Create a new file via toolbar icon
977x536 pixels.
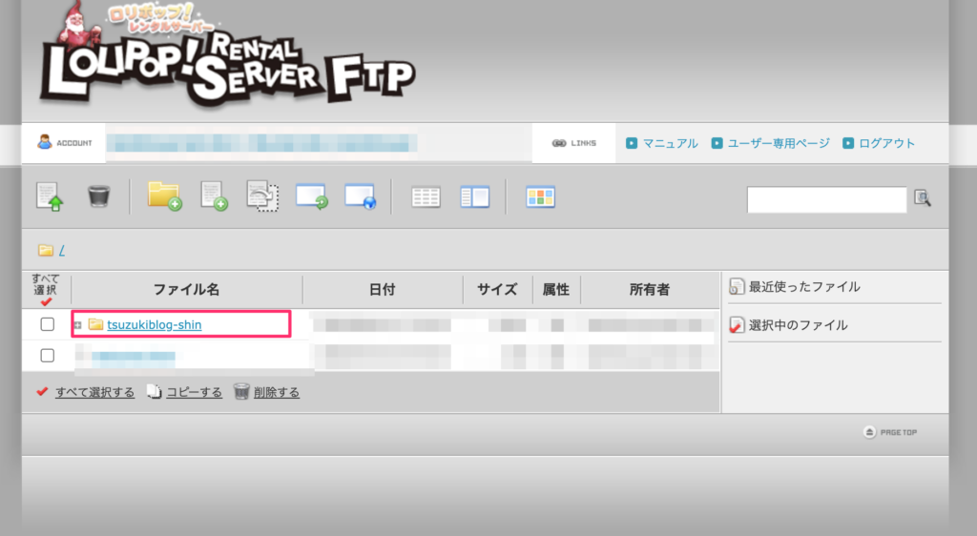[214, 196]
